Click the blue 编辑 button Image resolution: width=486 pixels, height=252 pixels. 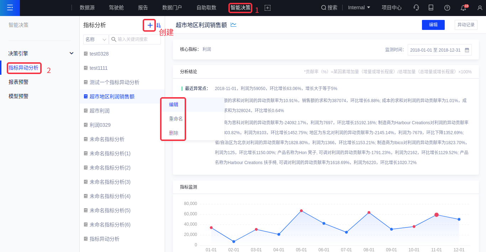(x=433, y=25)
